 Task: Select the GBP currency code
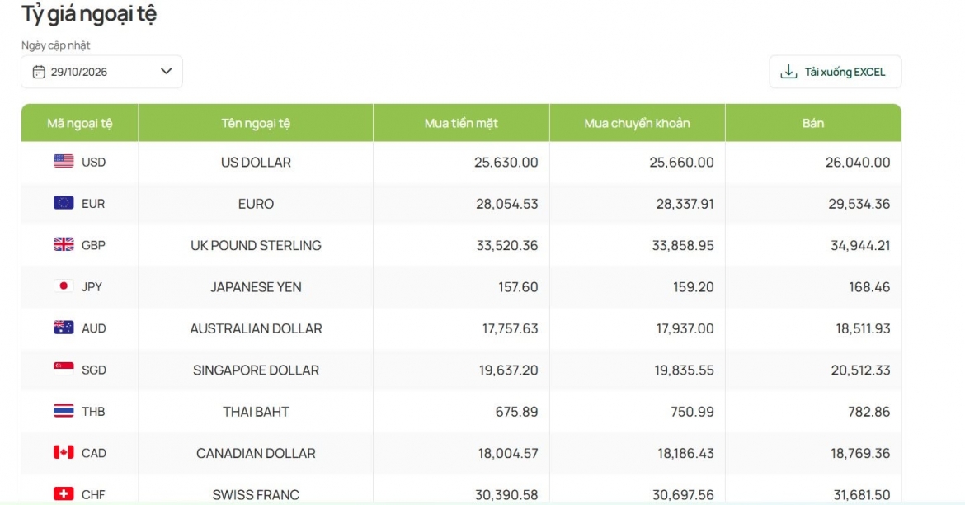click(x=93, y=245)
